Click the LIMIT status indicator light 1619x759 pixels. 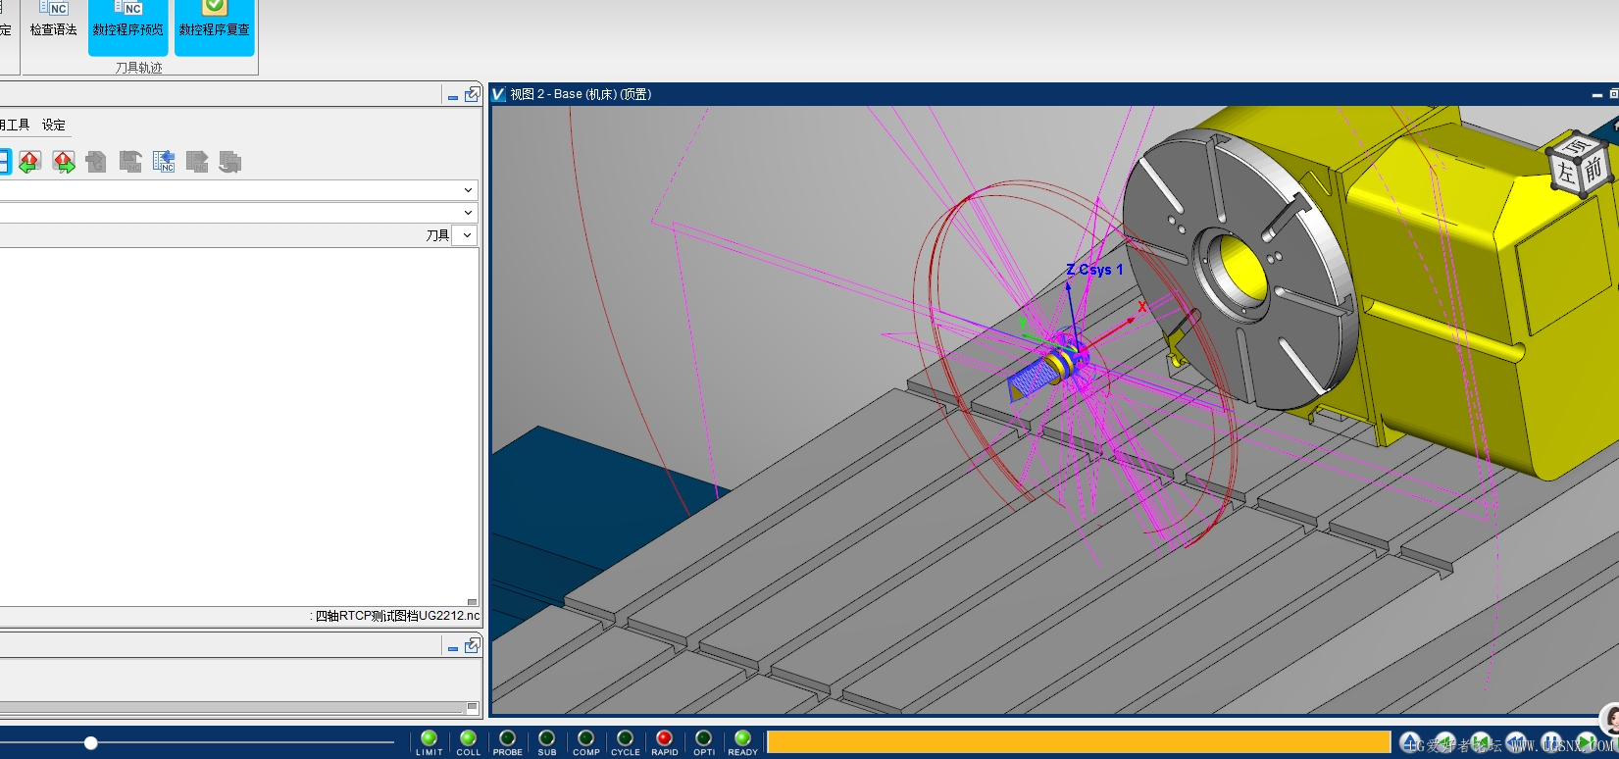tap(429, 738)
